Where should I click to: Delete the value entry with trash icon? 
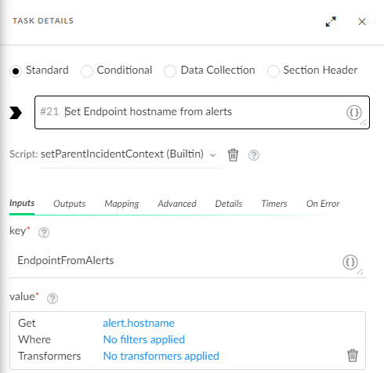coord(353,356)
